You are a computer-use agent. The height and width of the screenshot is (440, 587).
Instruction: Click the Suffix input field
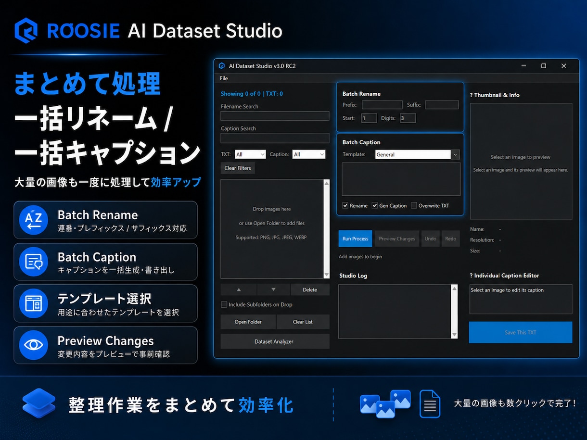(x=442, y=105)
